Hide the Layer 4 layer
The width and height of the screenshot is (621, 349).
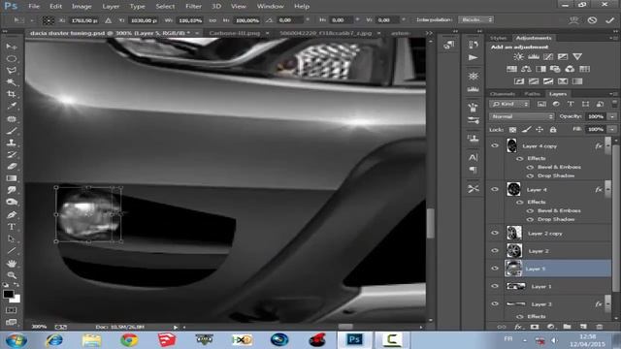[x=495, y=189]
